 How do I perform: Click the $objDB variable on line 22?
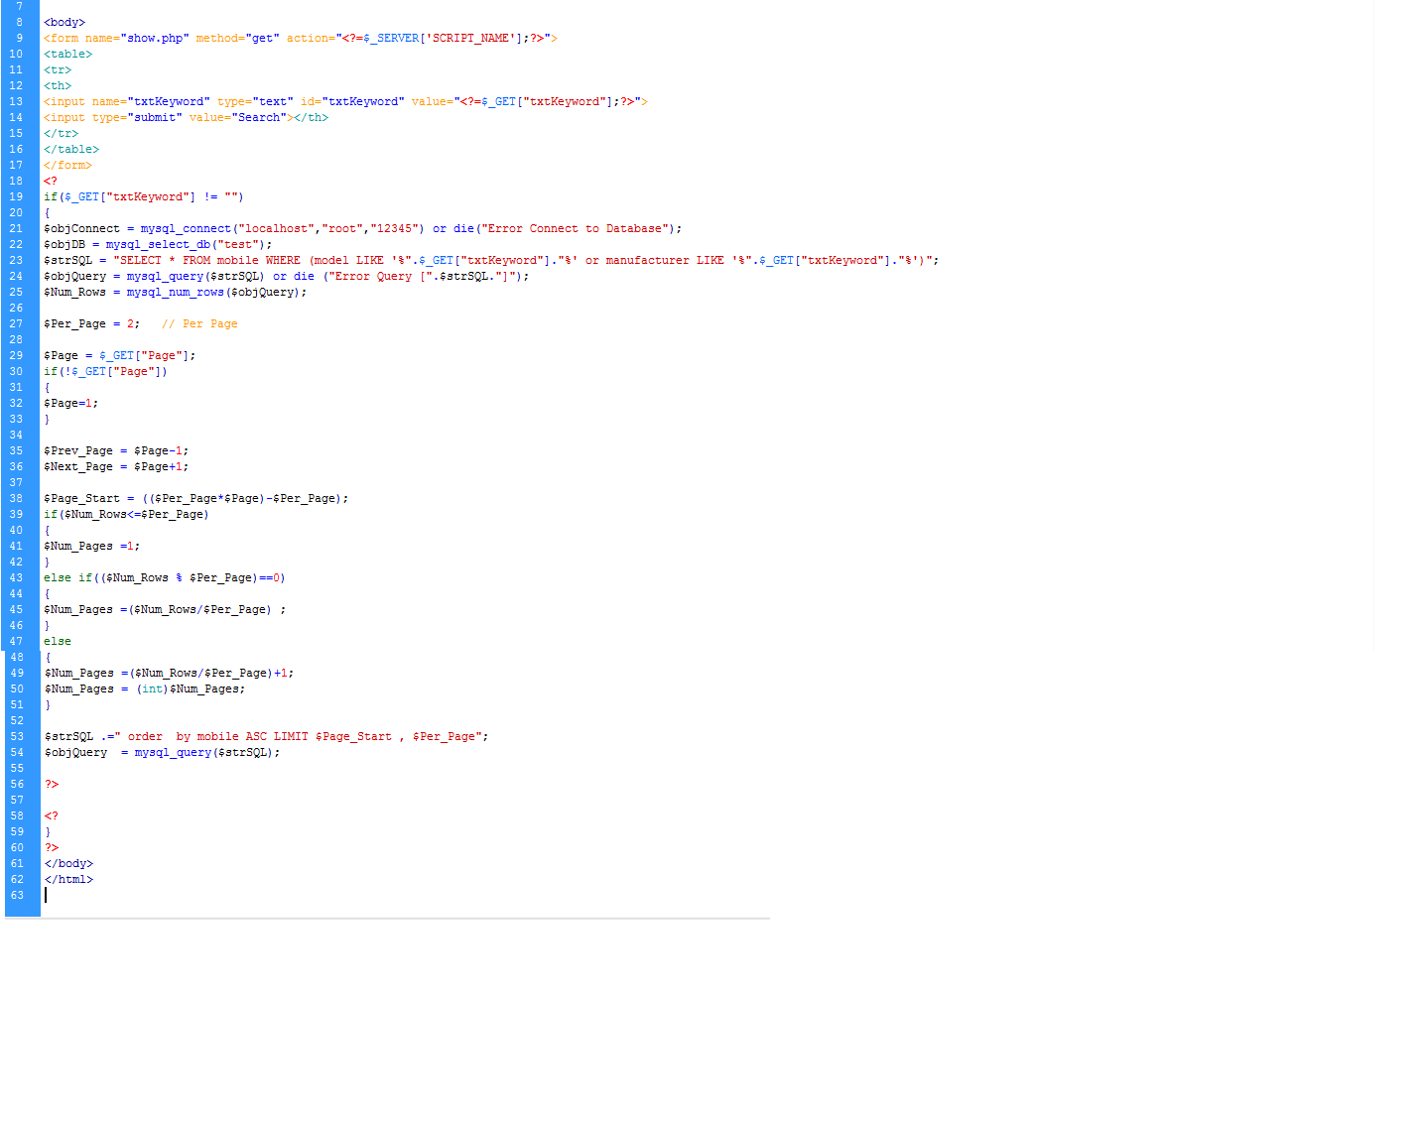[x=65, y=244]
